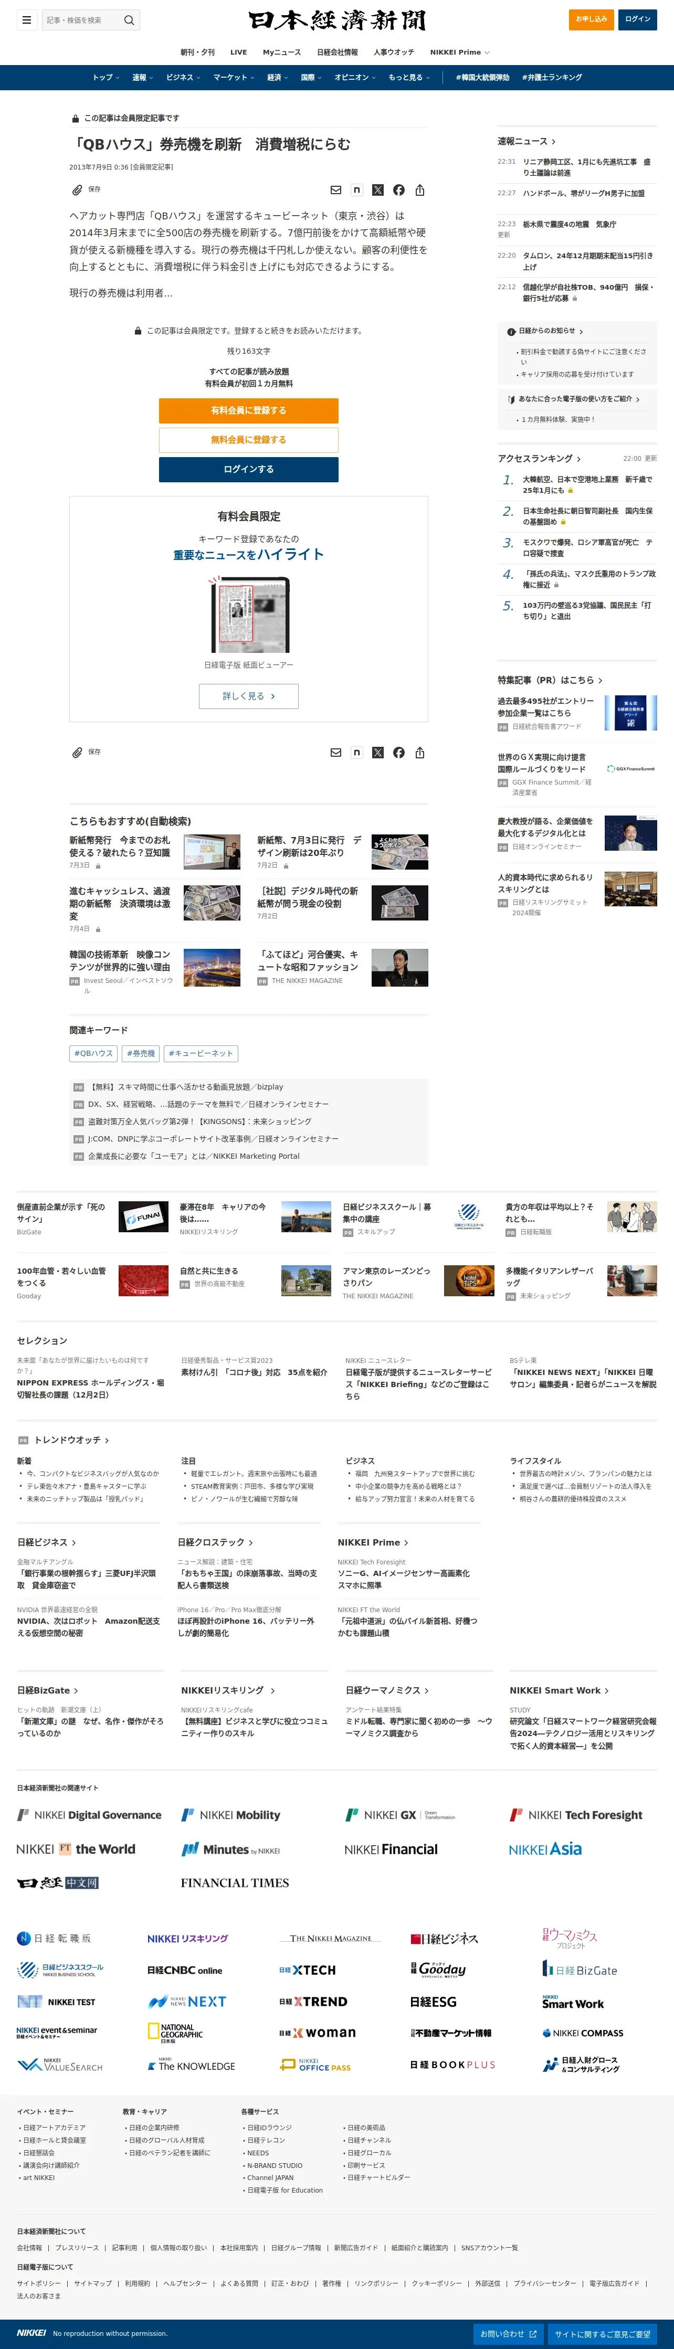
Task: Share to X icon at top
Action: pyautogui.click(x=377, y=189)
